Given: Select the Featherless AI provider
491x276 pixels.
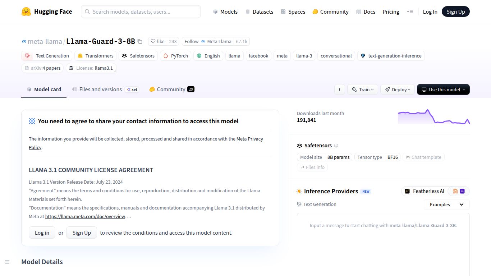Looking at the screenshot, I should click(425, 191).
